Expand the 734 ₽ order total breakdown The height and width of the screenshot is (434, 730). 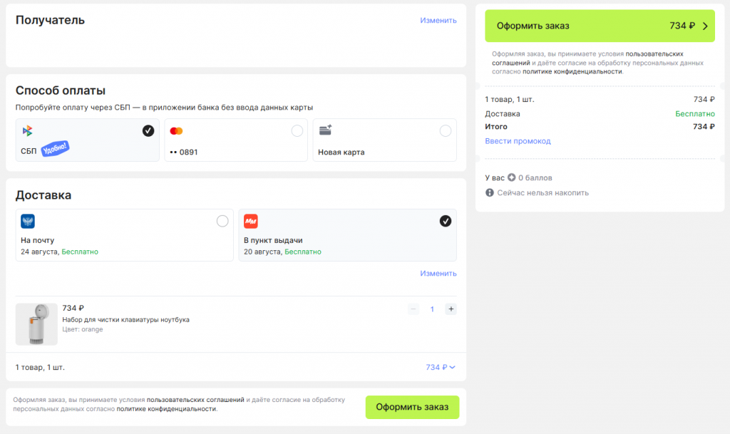click(x=441, y=368)
